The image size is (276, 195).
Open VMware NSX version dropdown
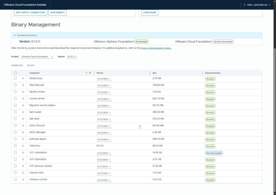pyautogui.click(x=104, y=173)
